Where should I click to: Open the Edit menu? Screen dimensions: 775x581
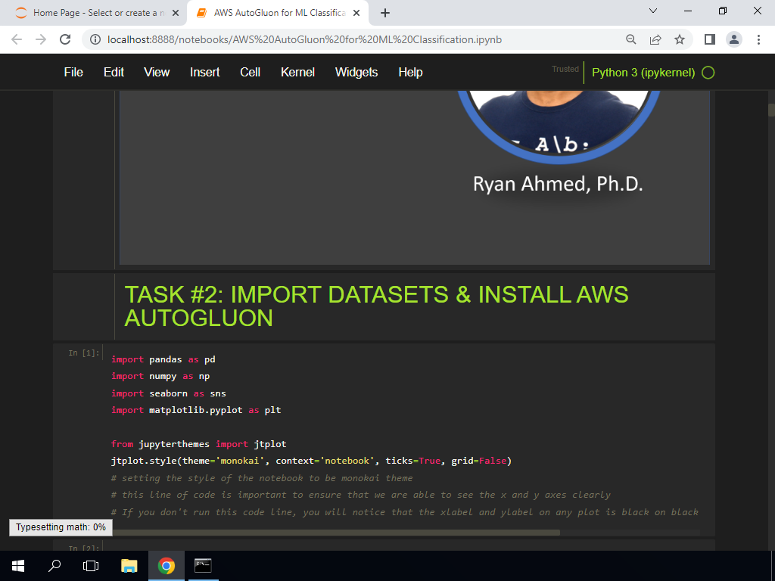pos(114,72)
